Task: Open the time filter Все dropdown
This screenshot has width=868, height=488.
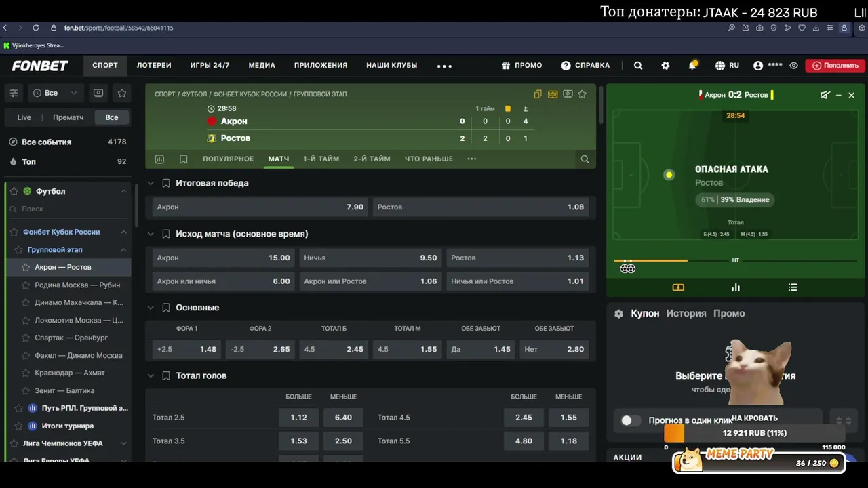Action: click(x=55, y=93)
